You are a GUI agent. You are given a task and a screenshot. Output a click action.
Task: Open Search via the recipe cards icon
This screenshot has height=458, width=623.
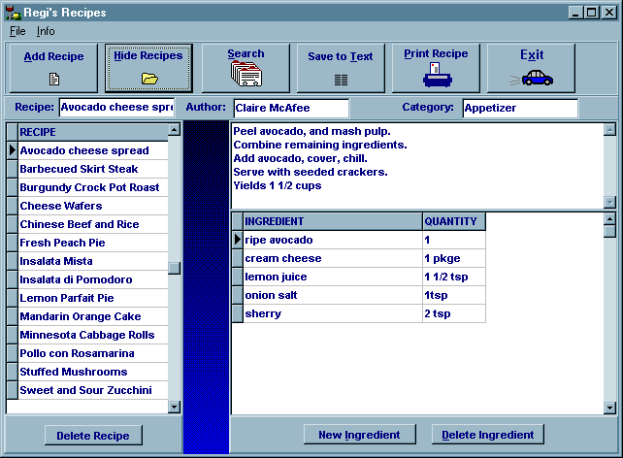coord(246,74)
